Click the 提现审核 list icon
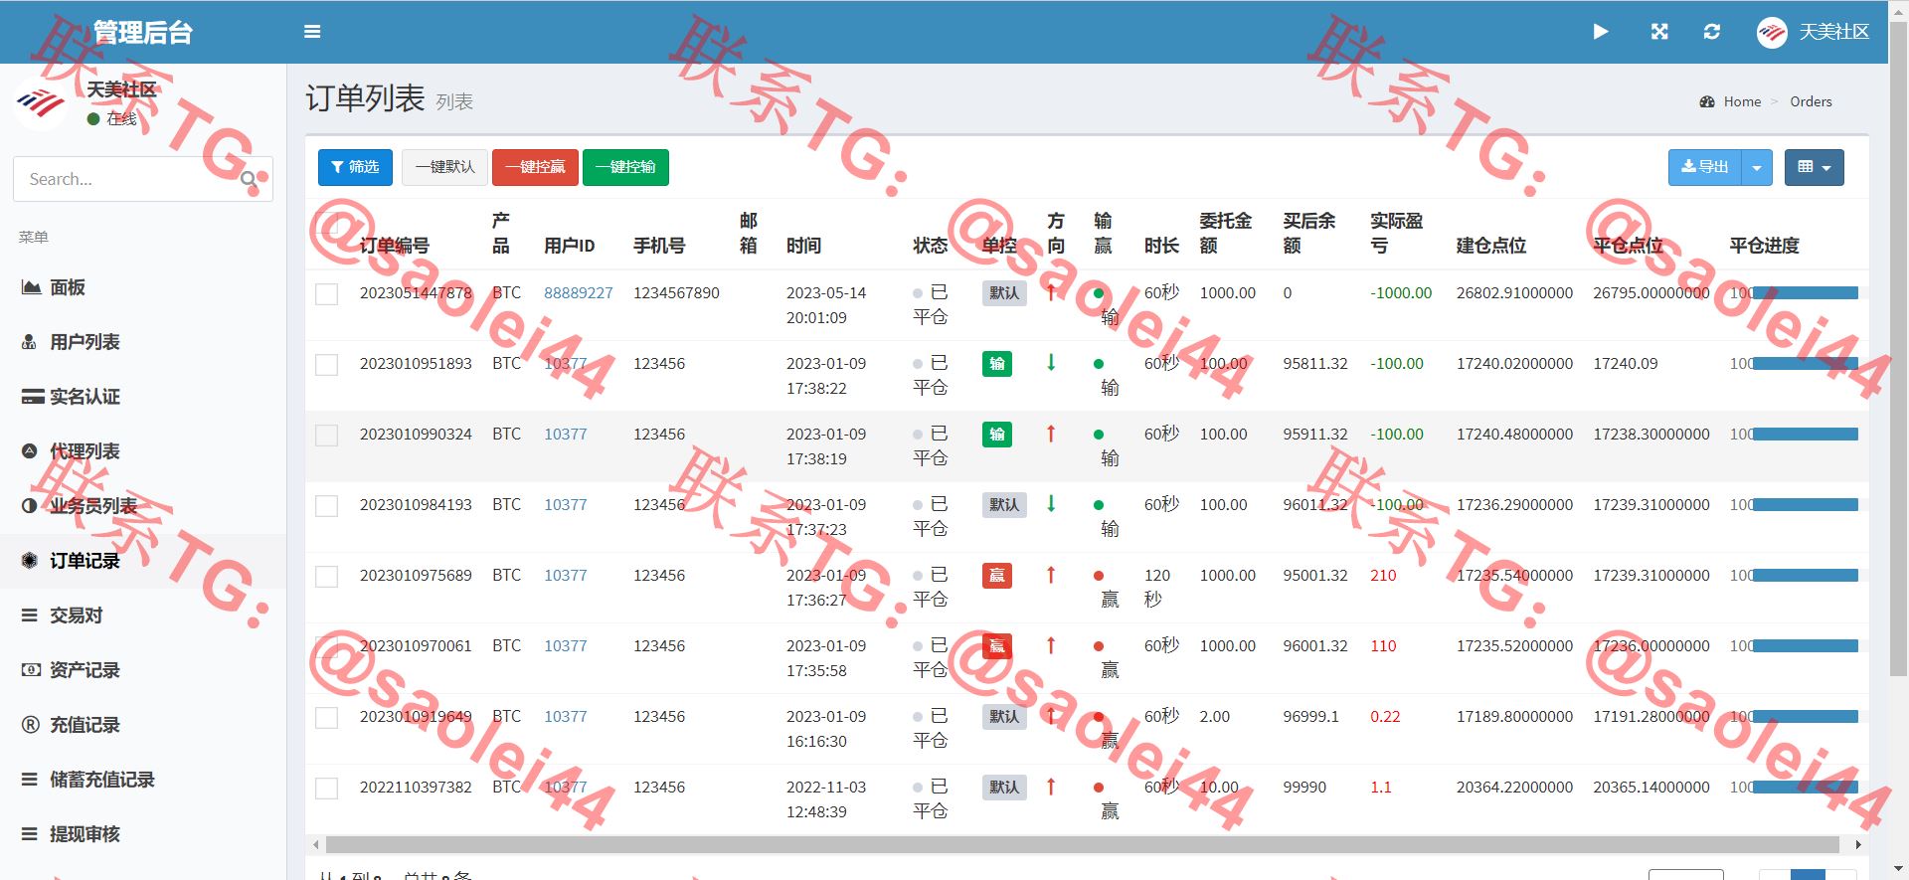The width and height of the screenshot is (1909, 880). point(30,834)
